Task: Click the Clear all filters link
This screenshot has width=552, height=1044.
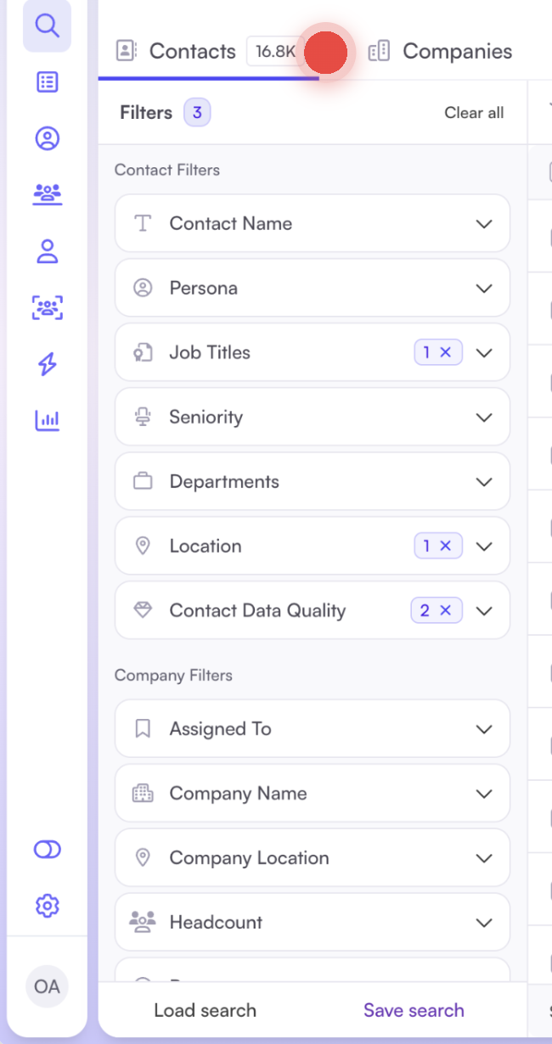Action: pos(474,113)
